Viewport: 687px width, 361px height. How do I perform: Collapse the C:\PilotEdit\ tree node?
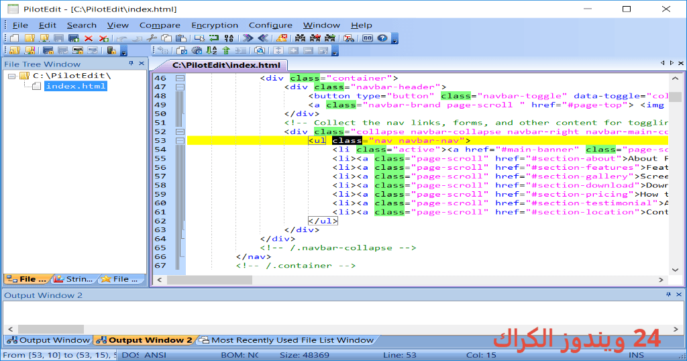[12, 76]
